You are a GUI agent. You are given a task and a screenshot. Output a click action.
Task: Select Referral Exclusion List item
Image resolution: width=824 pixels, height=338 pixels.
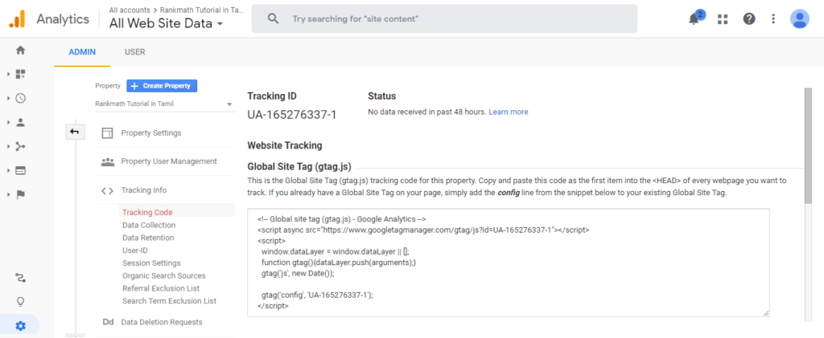[x=161, y=288]
